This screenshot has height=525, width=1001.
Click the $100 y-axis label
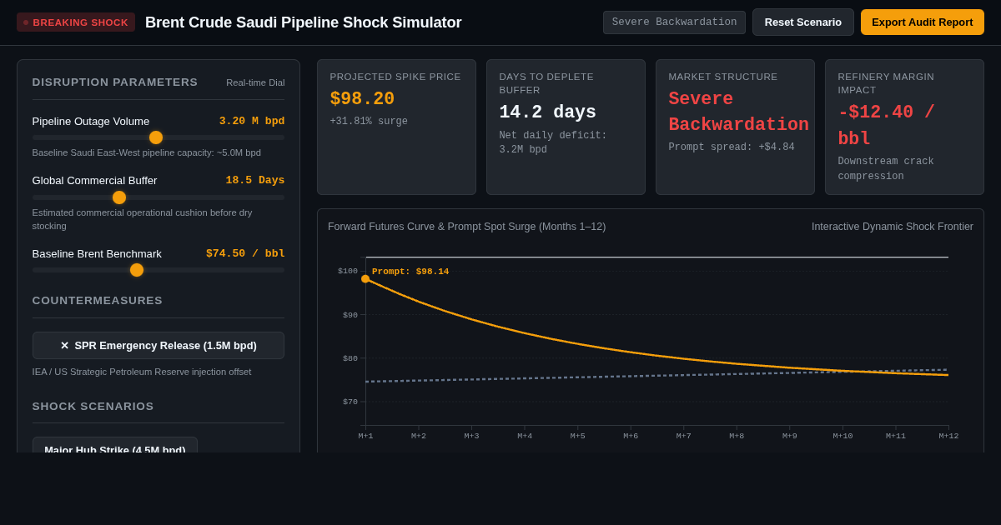[x=348, y=271]
